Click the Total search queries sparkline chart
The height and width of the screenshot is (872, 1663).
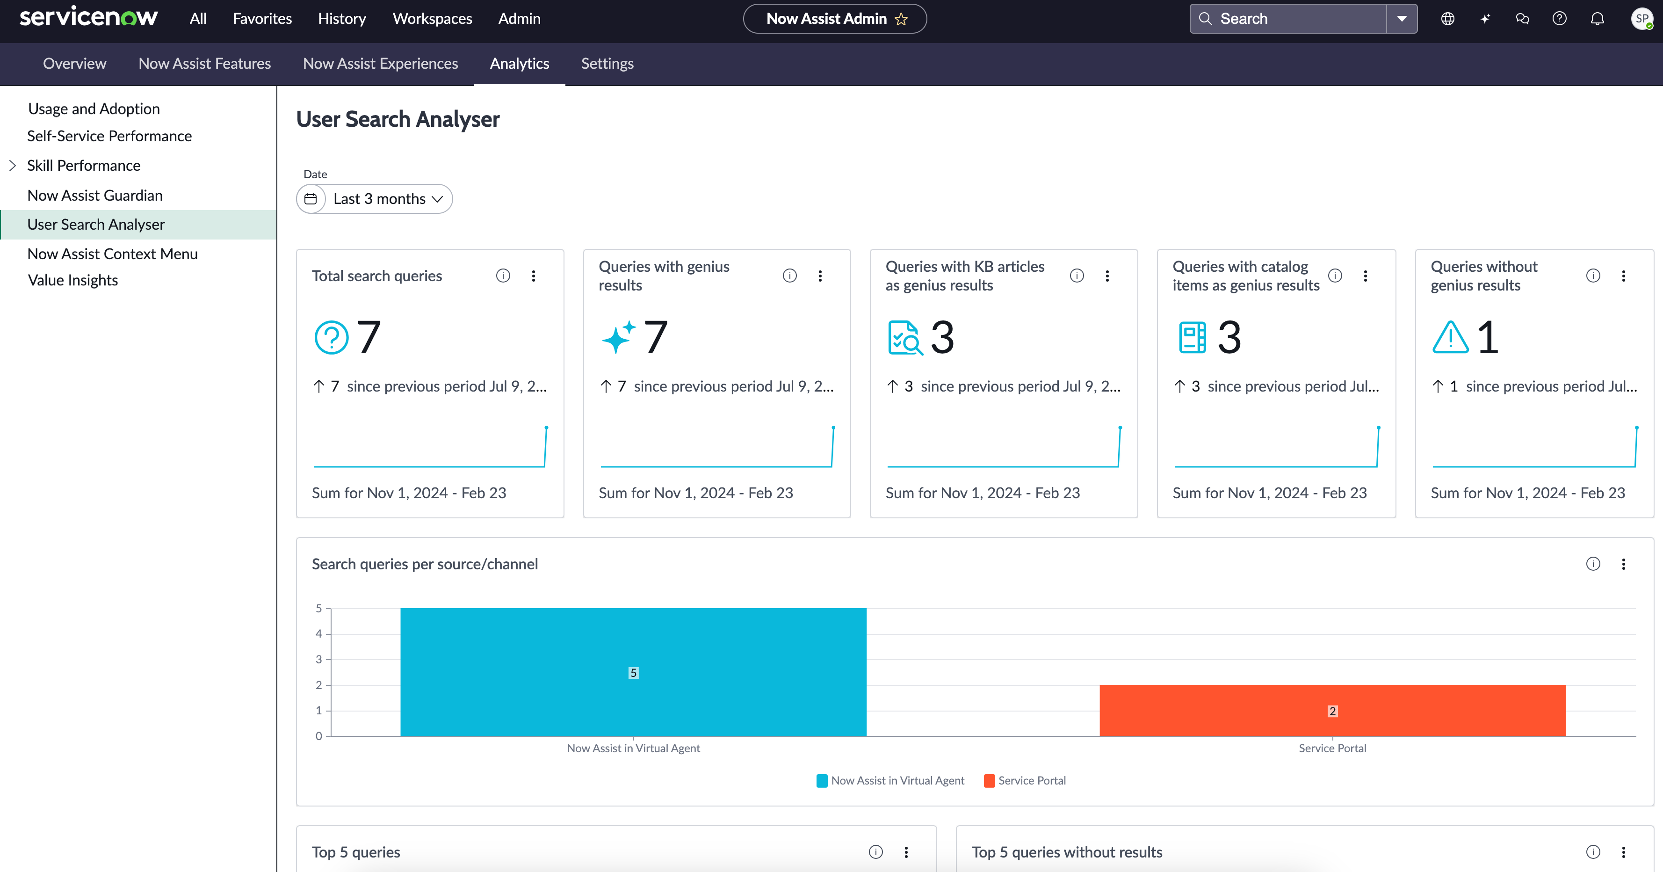[x=430, y=447]
